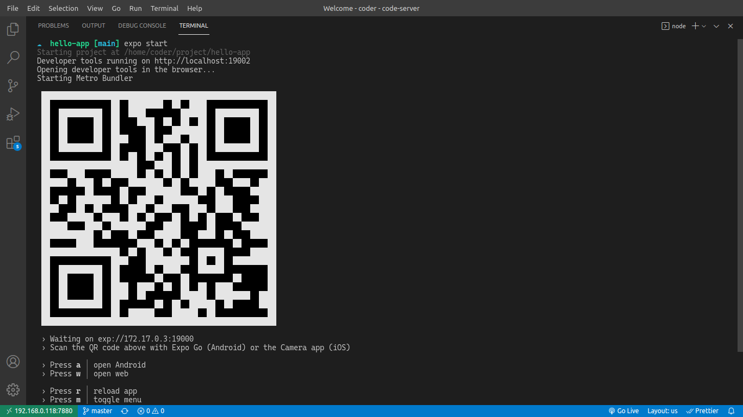Viewport: 743px width, 417px height.
Task: Click the /home/coder/project/hello-app path
Action: point(187,52)
